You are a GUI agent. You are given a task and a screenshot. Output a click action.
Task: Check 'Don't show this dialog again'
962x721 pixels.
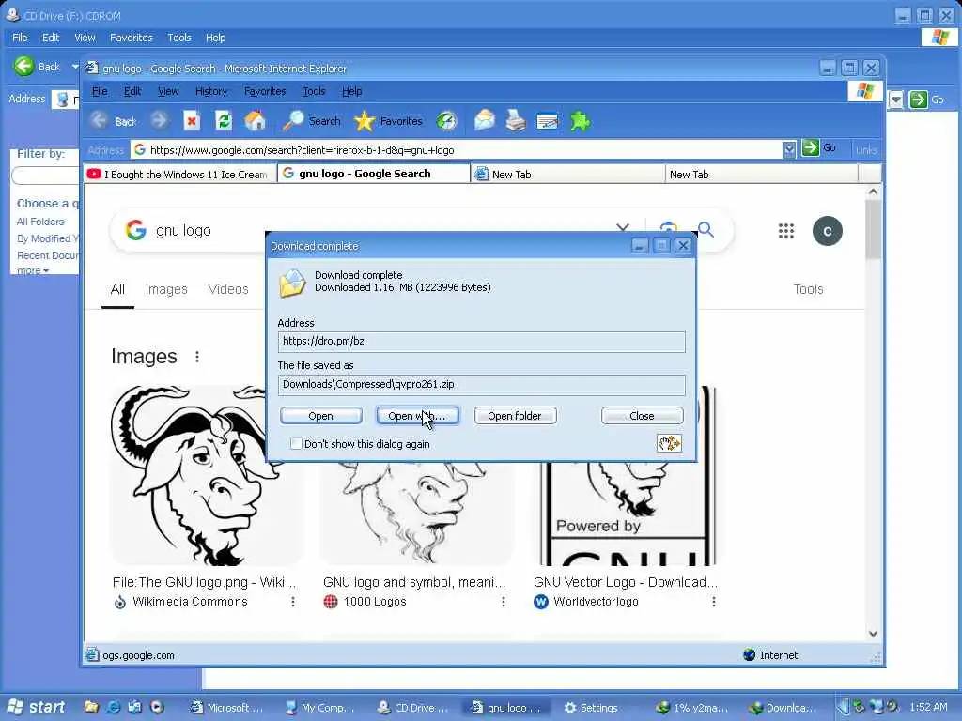click(x=296, y=443)
